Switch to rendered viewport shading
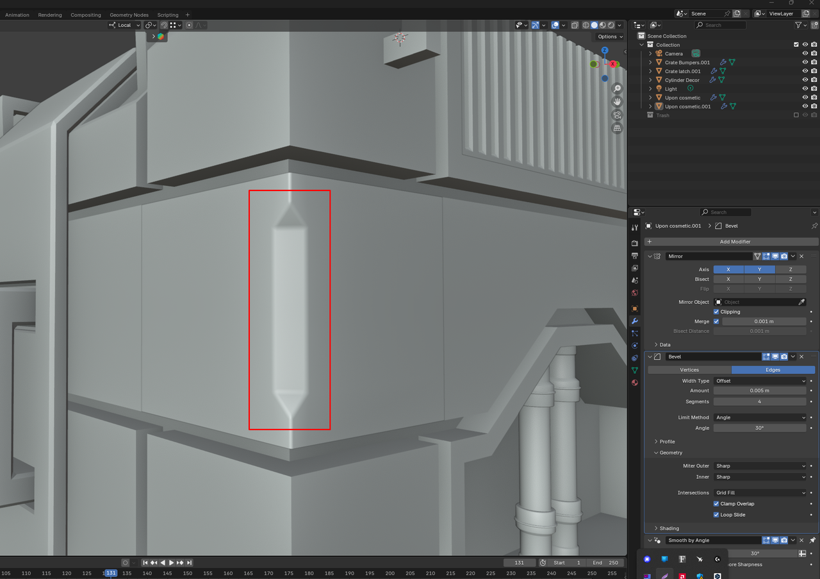Viewport: 820px width, 579px height. [611, 25]
